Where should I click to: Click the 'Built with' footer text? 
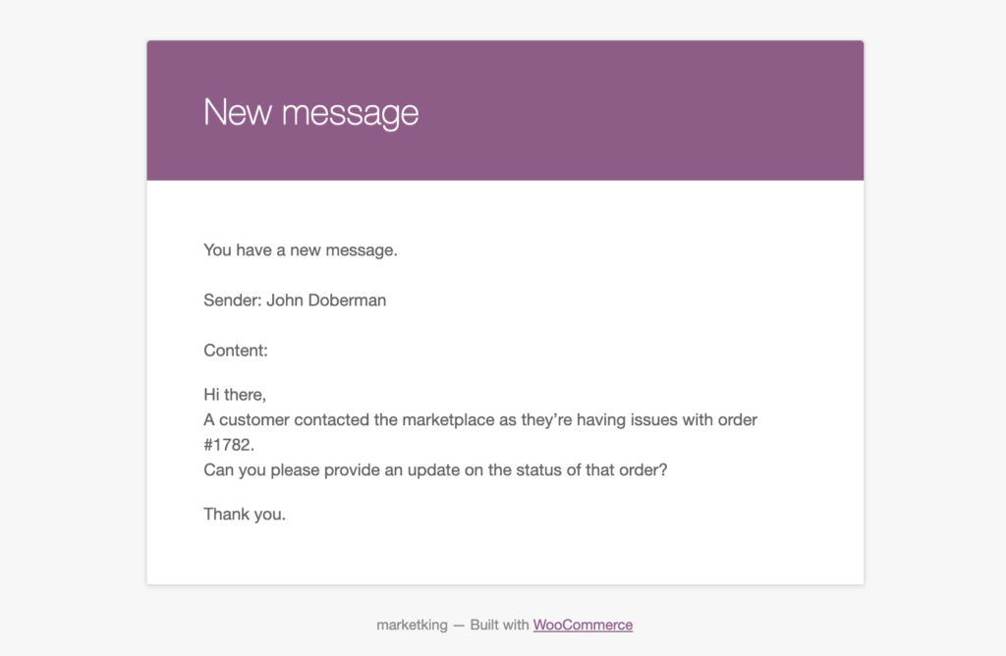pos(499,625)
